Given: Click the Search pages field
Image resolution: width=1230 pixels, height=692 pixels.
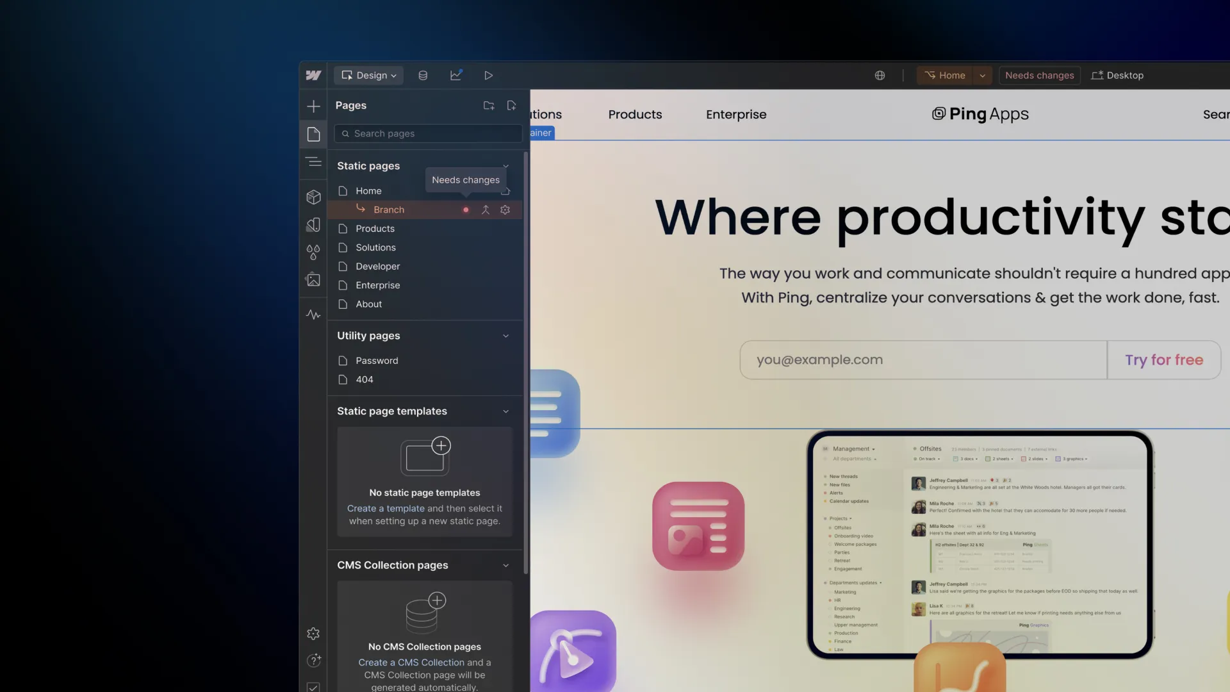Looking at the screenshot, I should click(429, 134).
